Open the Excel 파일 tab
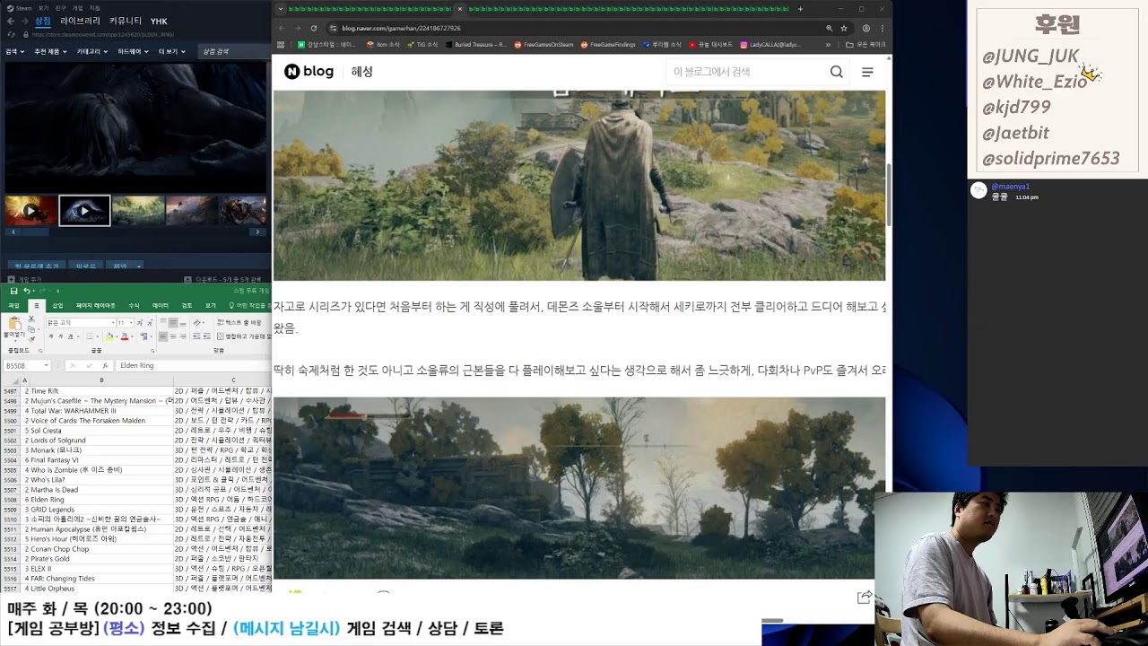The width and height of the screenshot is (1148, 646). click(x=13, y=306)
